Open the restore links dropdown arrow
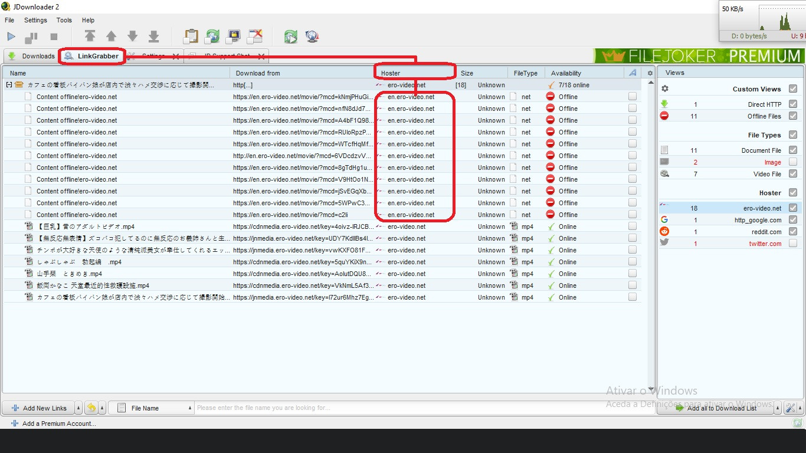 (x=101, y=408)
